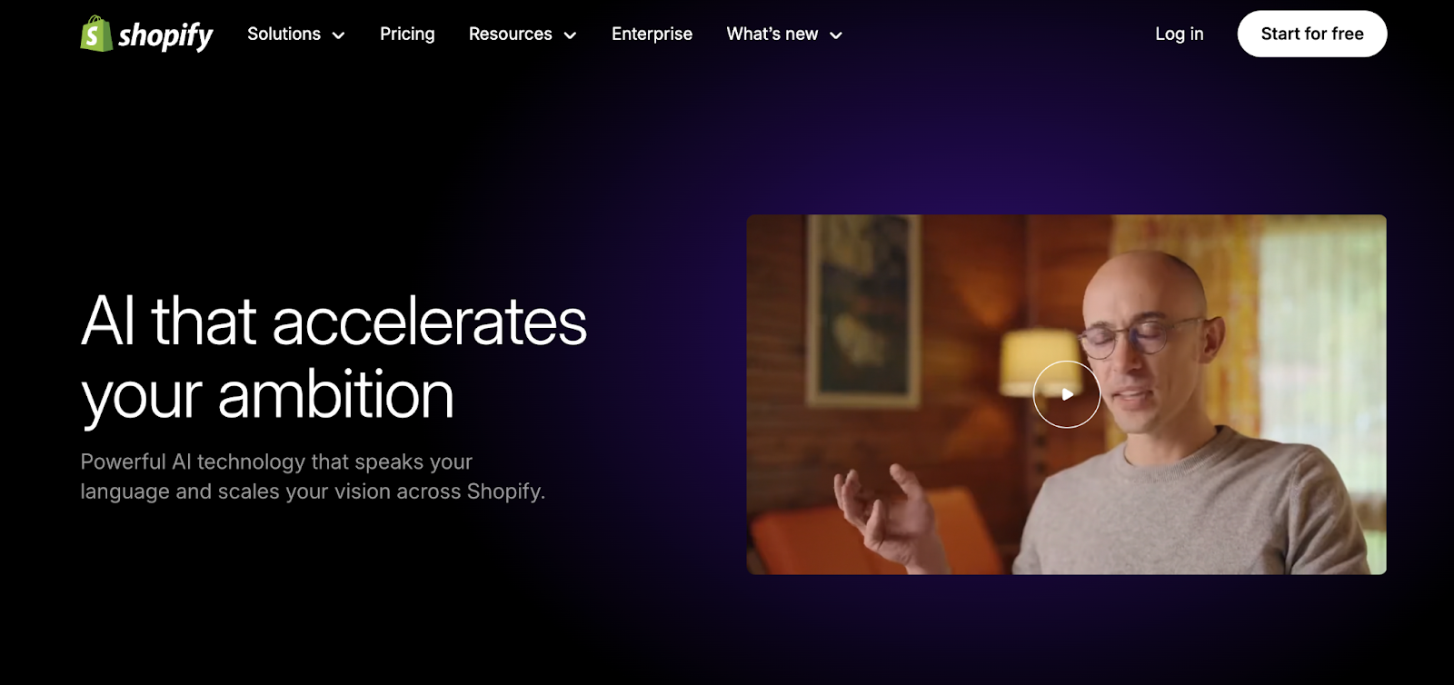Click the Start for free button
The height and width of the screenshot is (685, 1454).
1311,34
